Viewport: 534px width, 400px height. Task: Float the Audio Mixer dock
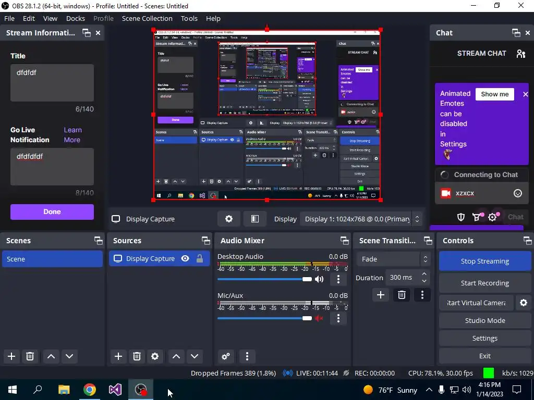coord(344,241)
